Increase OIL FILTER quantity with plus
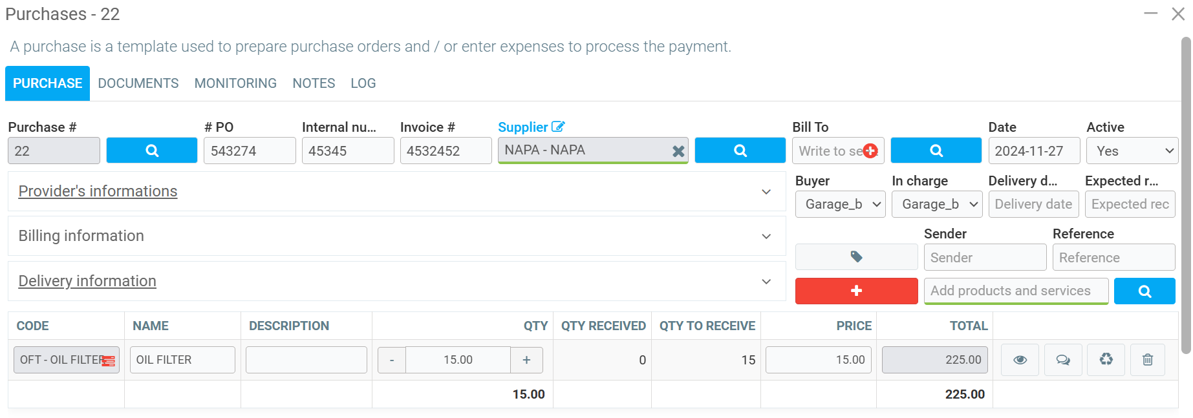This screenshot has width=1193, height=418. point(526,360)
